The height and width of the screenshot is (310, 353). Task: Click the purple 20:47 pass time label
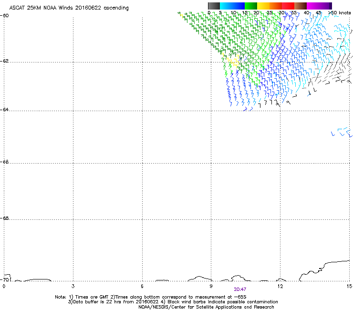(x=240, y=289)
